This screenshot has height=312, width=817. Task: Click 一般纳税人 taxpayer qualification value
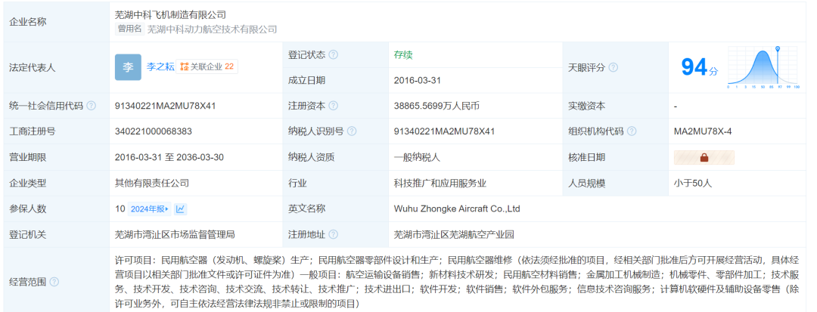point(418,157)
